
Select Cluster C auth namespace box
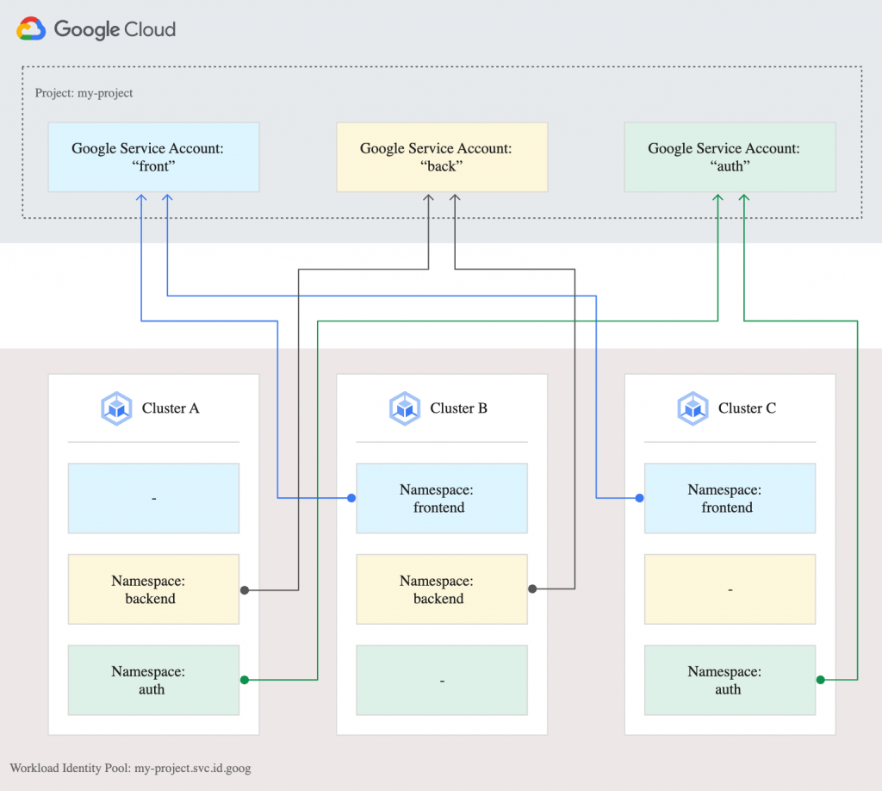pyautogui.click(x=730, y=680)
